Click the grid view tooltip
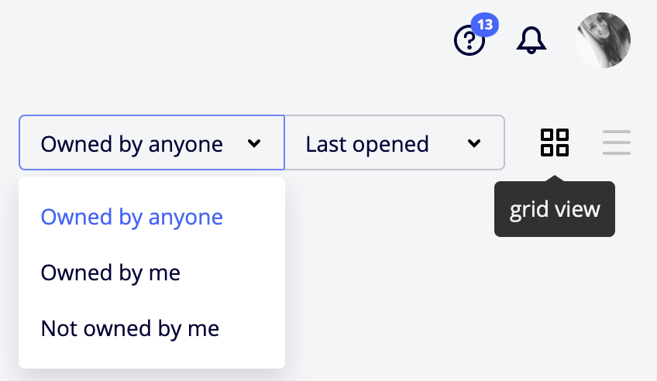 (555, 210)
